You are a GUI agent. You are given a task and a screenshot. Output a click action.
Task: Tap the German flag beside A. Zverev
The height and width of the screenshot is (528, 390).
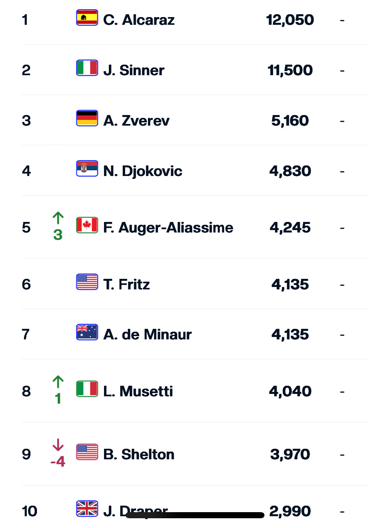tap(87, 118)
